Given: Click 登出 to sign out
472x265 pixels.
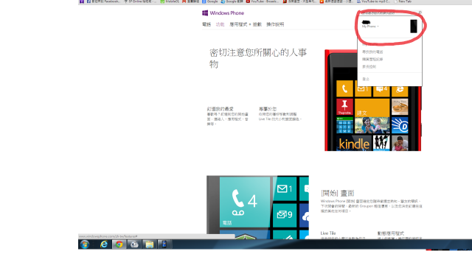Looking at the screenshot, I should (366, 79).
